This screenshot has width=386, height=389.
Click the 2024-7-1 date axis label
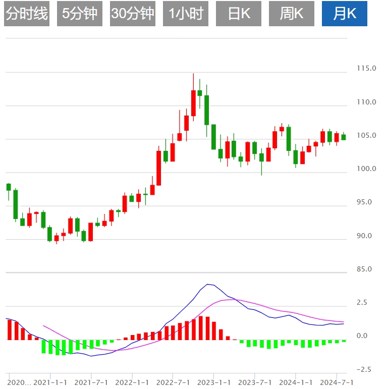pos(337,382)
